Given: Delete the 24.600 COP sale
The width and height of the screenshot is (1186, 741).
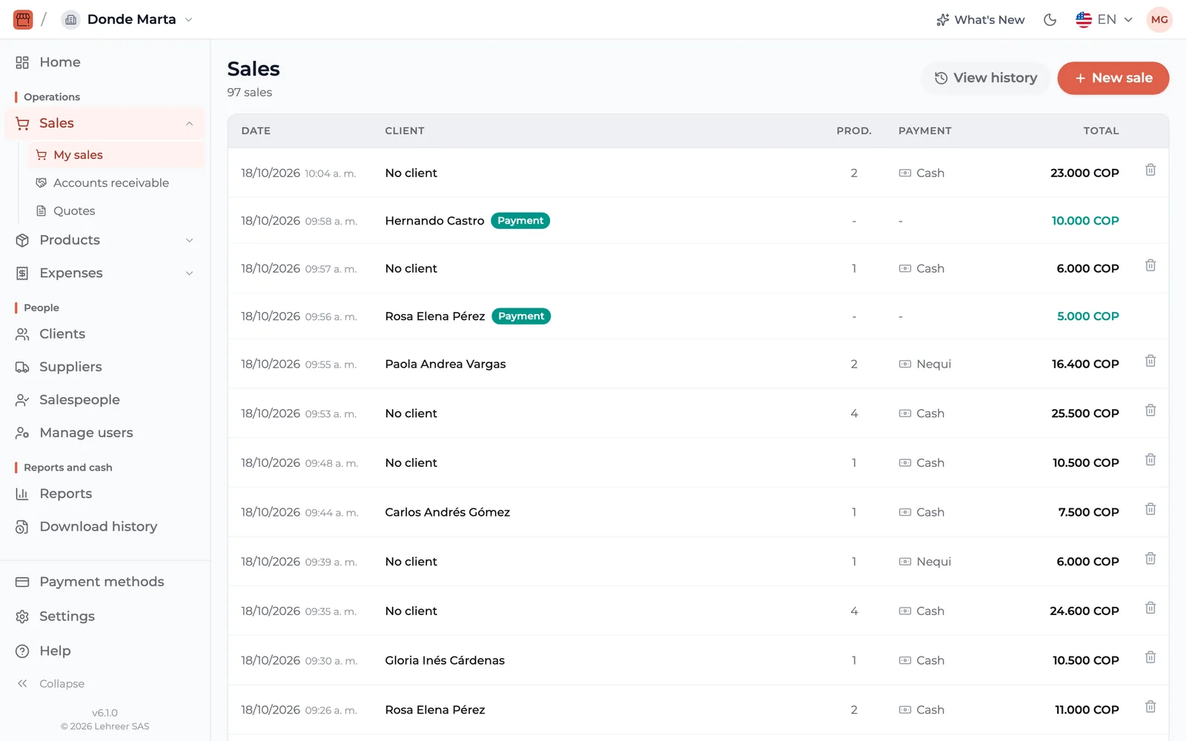Looking at the screenshot, I should click(x=1150, y=608).
